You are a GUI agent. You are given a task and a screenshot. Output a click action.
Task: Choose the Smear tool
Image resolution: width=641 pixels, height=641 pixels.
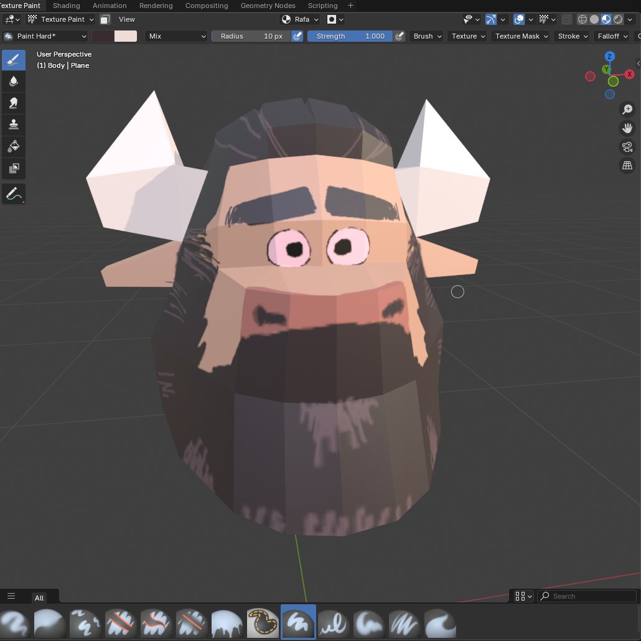(13, 102)
